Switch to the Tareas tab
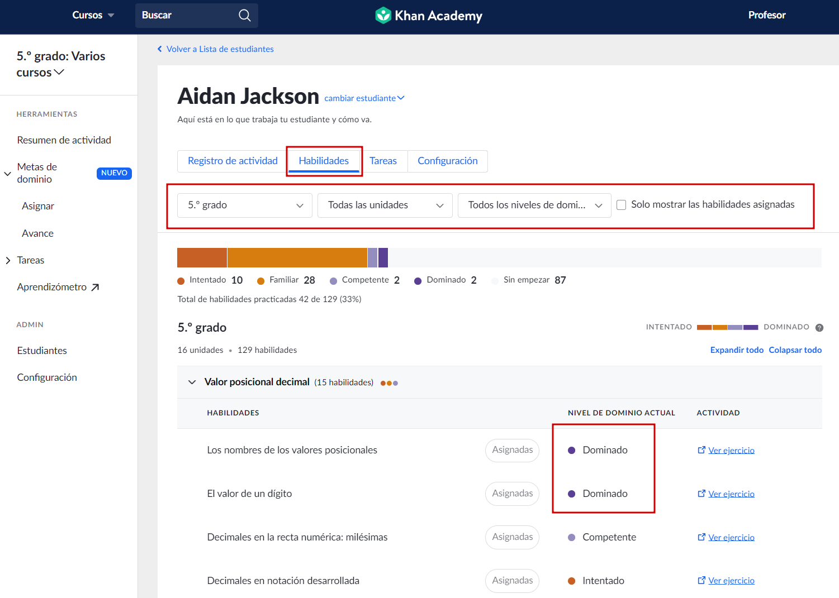Image resolution: width=839 pixels, height=598 pixels. [x=383, y=161]
